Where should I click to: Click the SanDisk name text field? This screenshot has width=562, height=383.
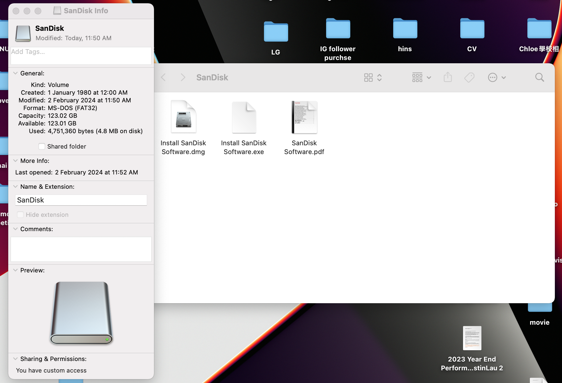pos(81,200)
